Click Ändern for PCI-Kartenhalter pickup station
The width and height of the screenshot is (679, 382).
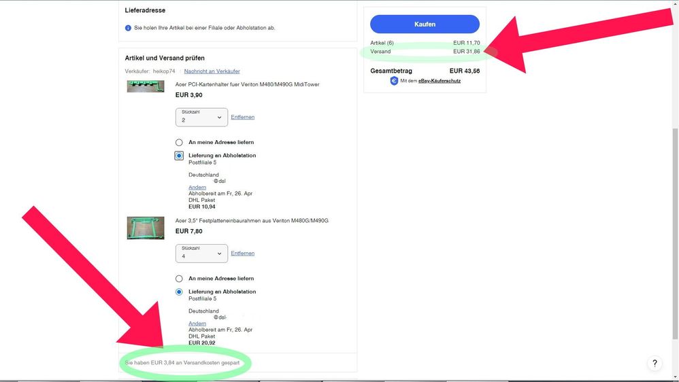(197, 188)
